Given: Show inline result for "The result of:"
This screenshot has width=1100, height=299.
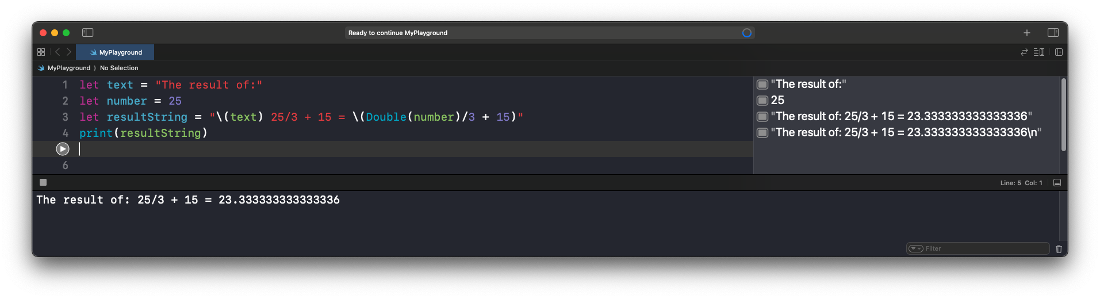Looking at the screenshot, I should tap(762, 85).
